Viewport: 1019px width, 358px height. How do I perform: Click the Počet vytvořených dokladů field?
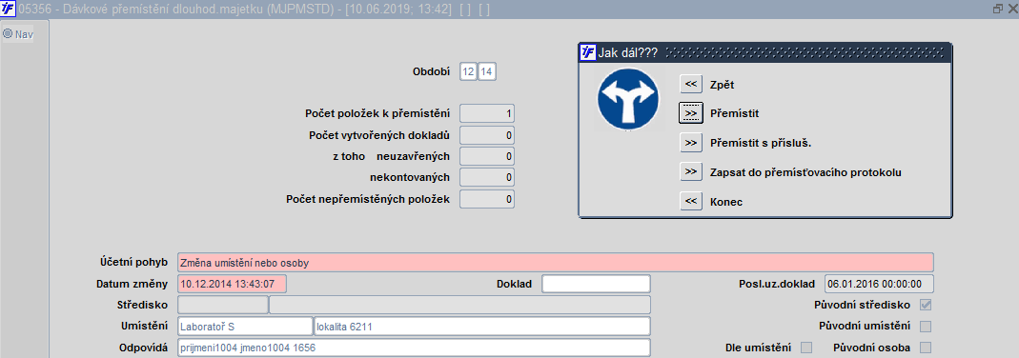[487, 135]
